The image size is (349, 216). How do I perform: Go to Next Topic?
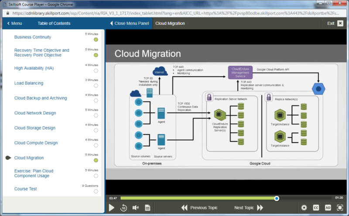tap(249, 208)
